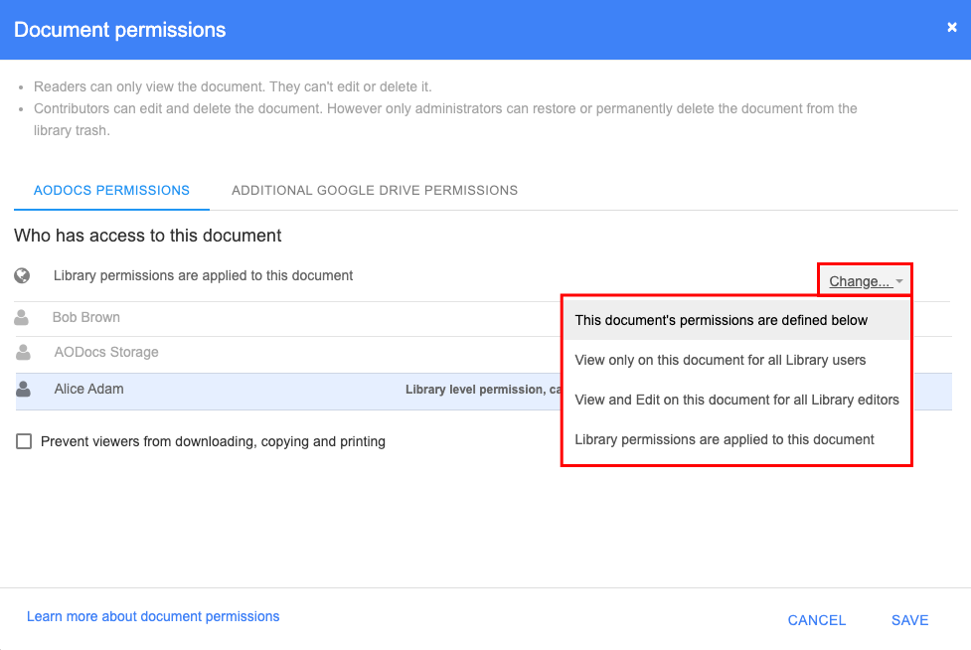Click the small arrow beside Change...
971x650 pixels.
pyautogui.click(x=899, y=281)
